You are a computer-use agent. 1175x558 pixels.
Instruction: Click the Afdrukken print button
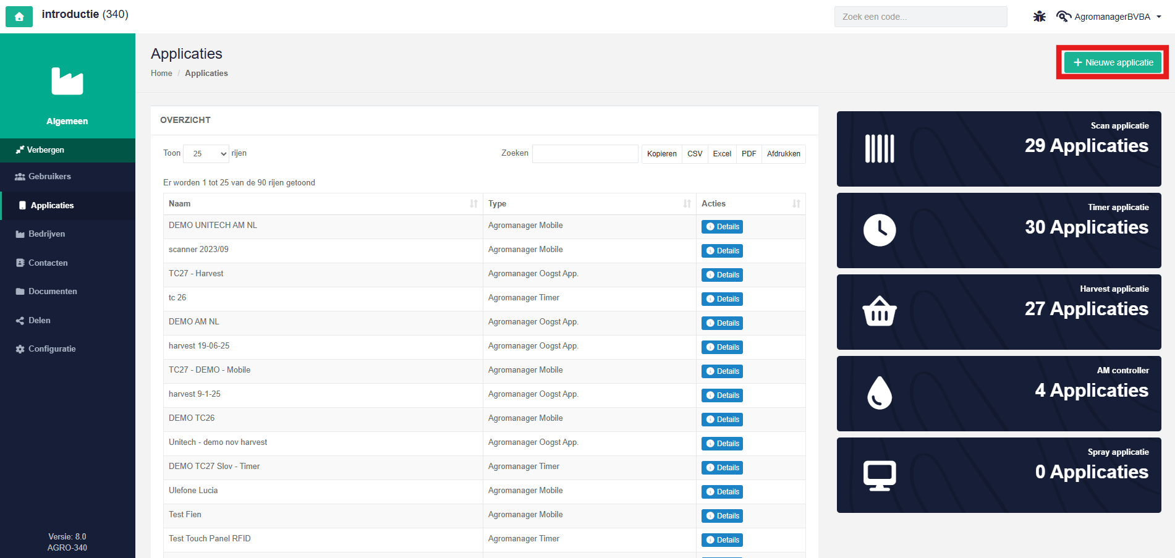(x=784, y=154)
